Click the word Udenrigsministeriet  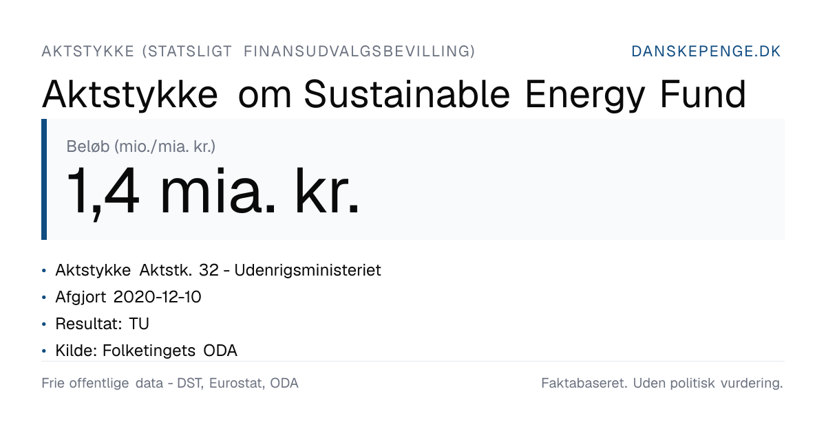coord(308,270)
